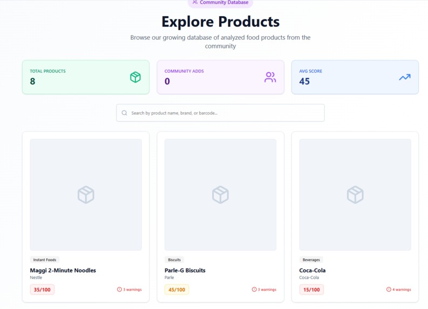The width and height of the screenshot is (428, 309).
Task: Click the Explore Products heading
Action: pos(221,22)
